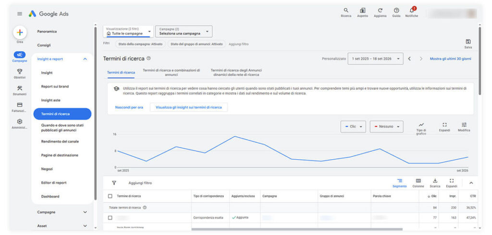Click the horizontal table scrollbar

[x=297, y=229]
